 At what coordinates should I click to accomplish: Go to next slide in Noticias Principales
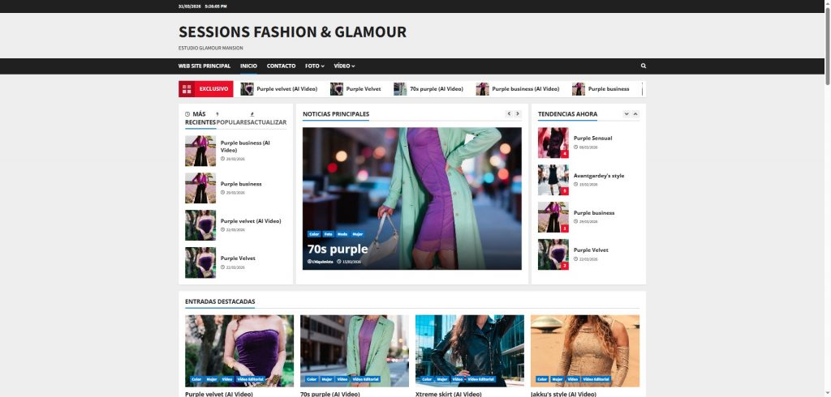(x=518, y=114)
